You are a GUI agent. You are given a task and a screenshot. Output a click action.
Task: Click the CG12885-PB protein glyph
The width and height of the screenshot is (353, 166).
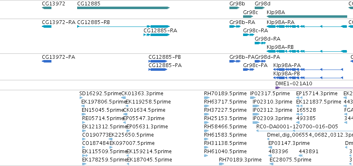tap(158, 61)
